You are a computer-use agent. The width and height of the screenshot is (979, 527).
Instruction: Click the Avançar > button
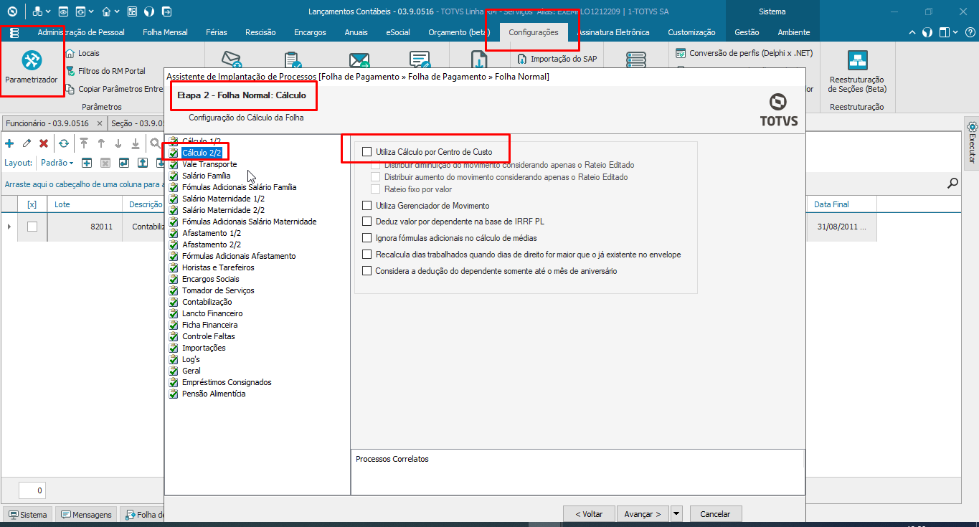[643, 514]
